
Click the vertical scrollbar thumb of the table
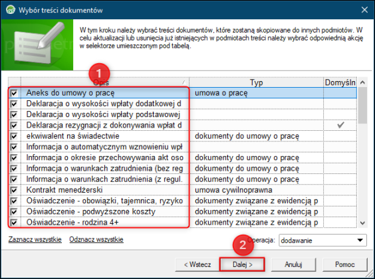362,106
